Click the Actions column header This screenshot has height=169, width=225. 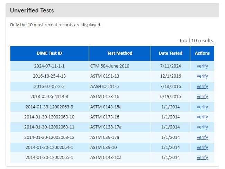click(x=202, y=53)
